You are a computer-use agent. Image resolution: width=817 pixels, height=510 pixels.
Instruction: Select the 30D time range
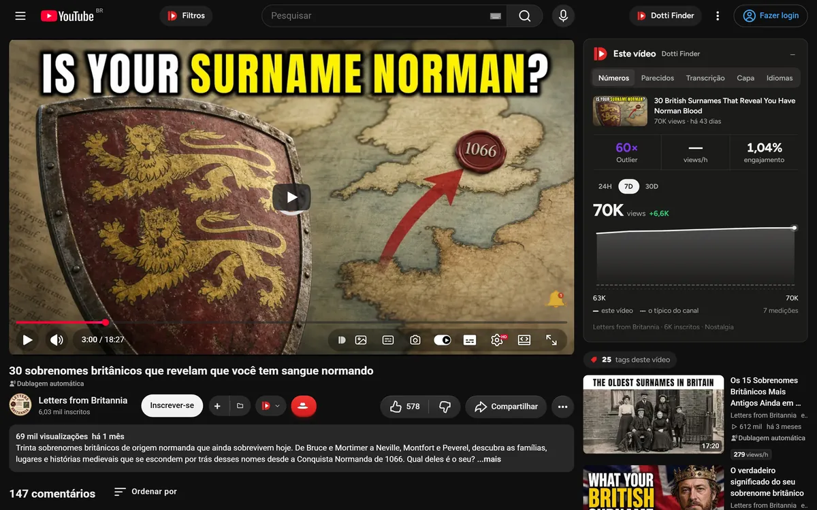652,186
